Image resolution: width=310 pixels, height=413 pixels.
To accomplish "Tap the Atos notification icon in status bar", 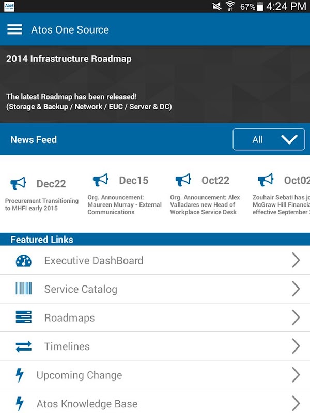I will pos(9,6).
